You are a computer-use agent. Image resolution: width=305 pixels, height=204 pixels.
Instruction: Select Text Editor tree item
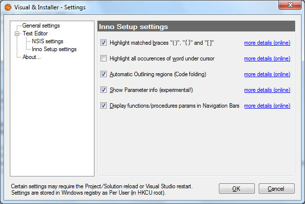35,33
